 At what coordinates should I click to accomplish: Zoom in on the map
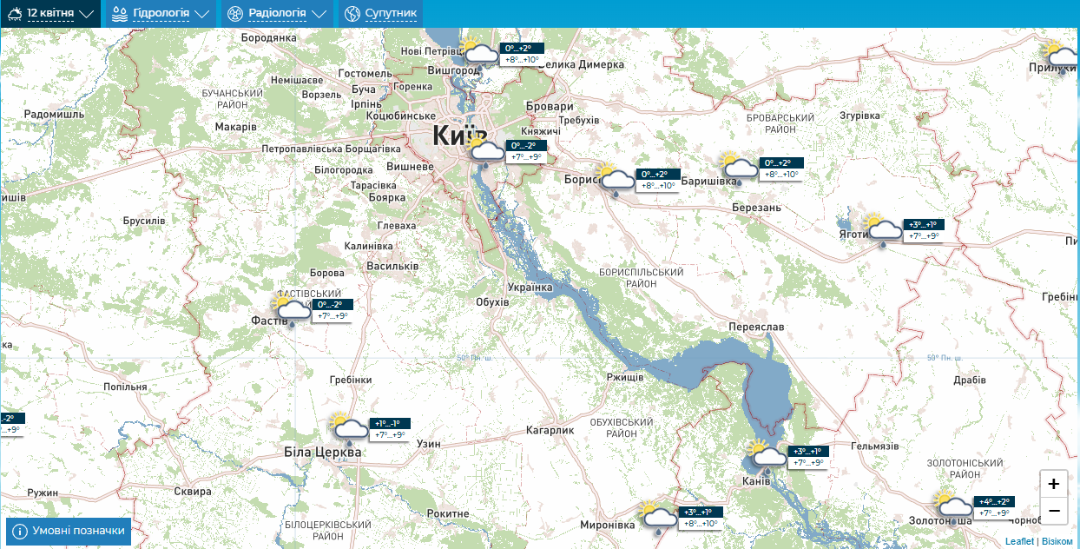pyautogui.click(x=1053, y=484)
